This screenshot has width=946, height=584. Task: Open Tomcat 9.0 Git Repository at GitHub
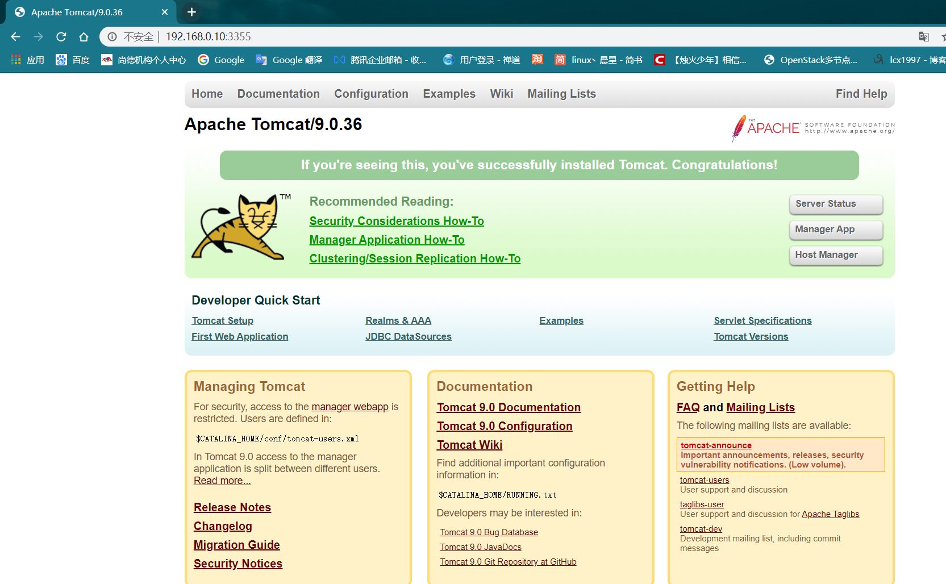tap(508, 562)
